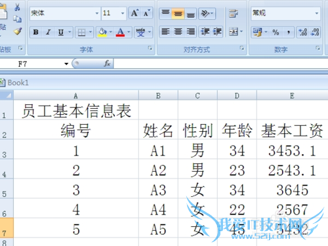Open the font size dropdown 11
328x246 pixels.
tap(123, 13)
